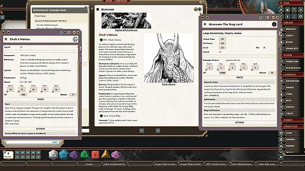Toggle the -5 modifier button
This screenshot has width=305, height=171.
pos(38,157)
